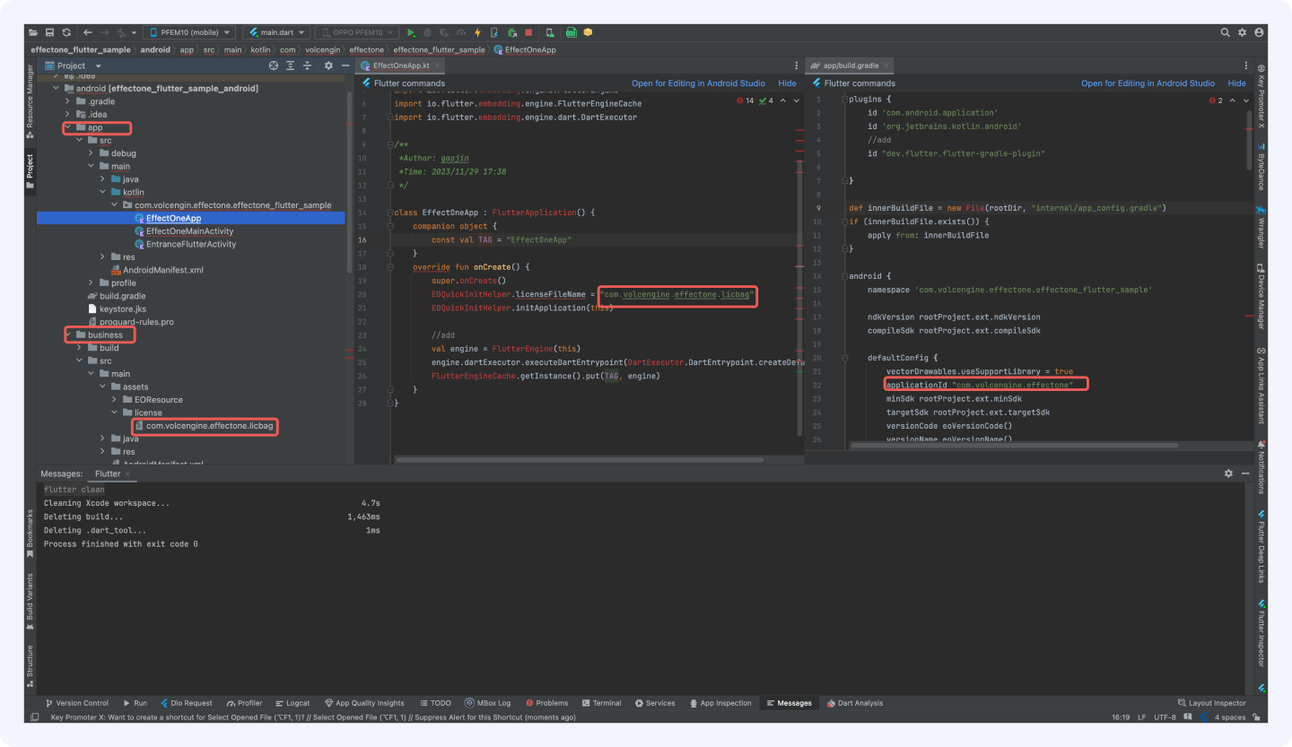Select com.volcengine.effectone.licbag file in tree
Image resolution: width=1292 pixels, height=747 pixels.
[x=203, y=426]
